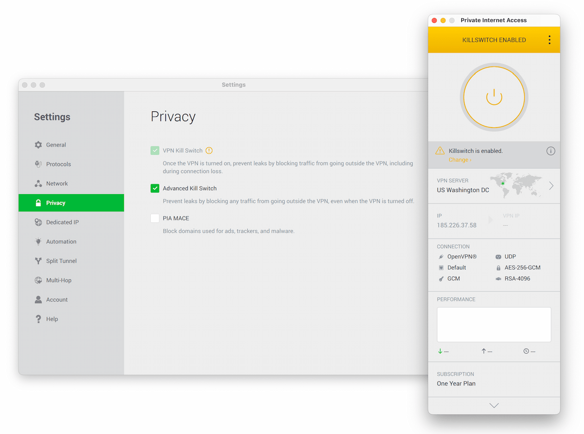
Task: Click the Performance graph area
Action: point(494,325)
